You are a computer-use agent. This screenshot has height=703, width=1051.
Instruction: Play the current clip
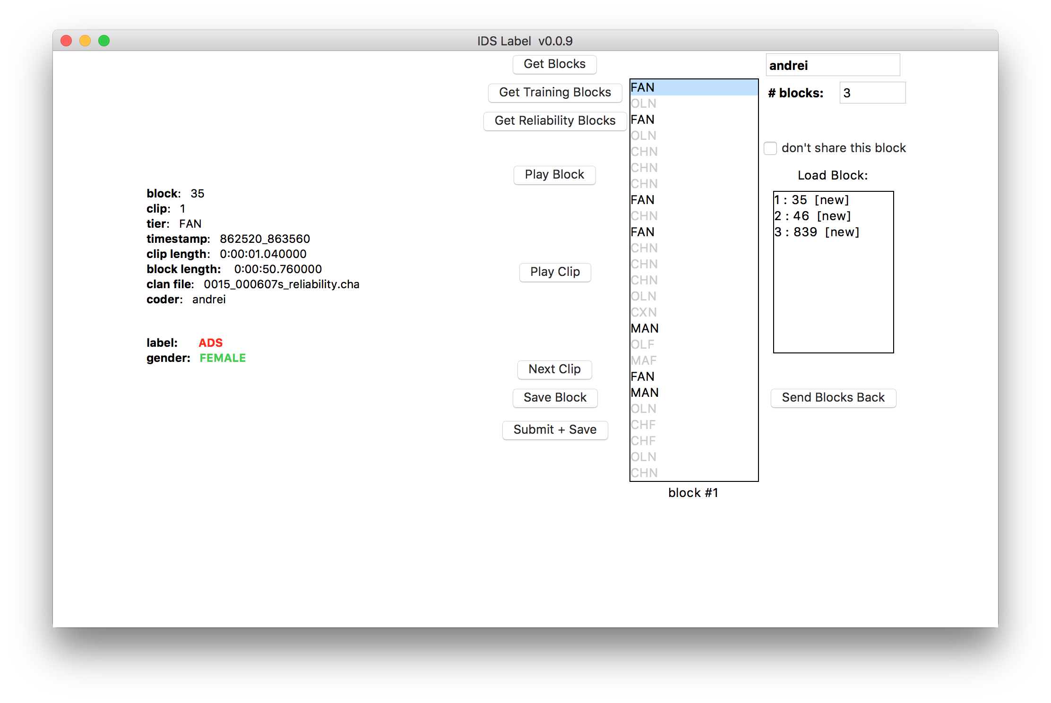555,272
